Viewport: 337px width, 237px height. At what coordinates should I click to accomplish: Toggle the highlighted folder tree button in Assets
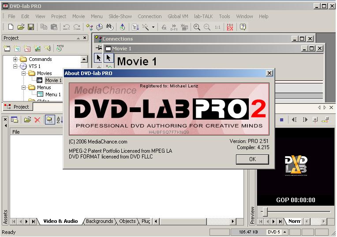(50, 120)
